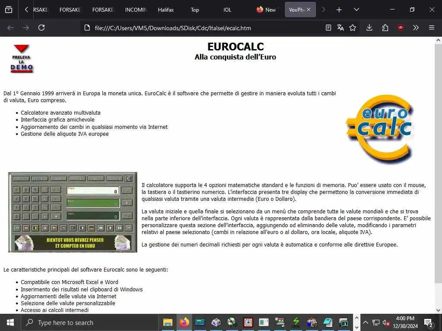Open the notepad taskbar icon
Viewport: 442px width, 331px height.
tap(328, 322)
